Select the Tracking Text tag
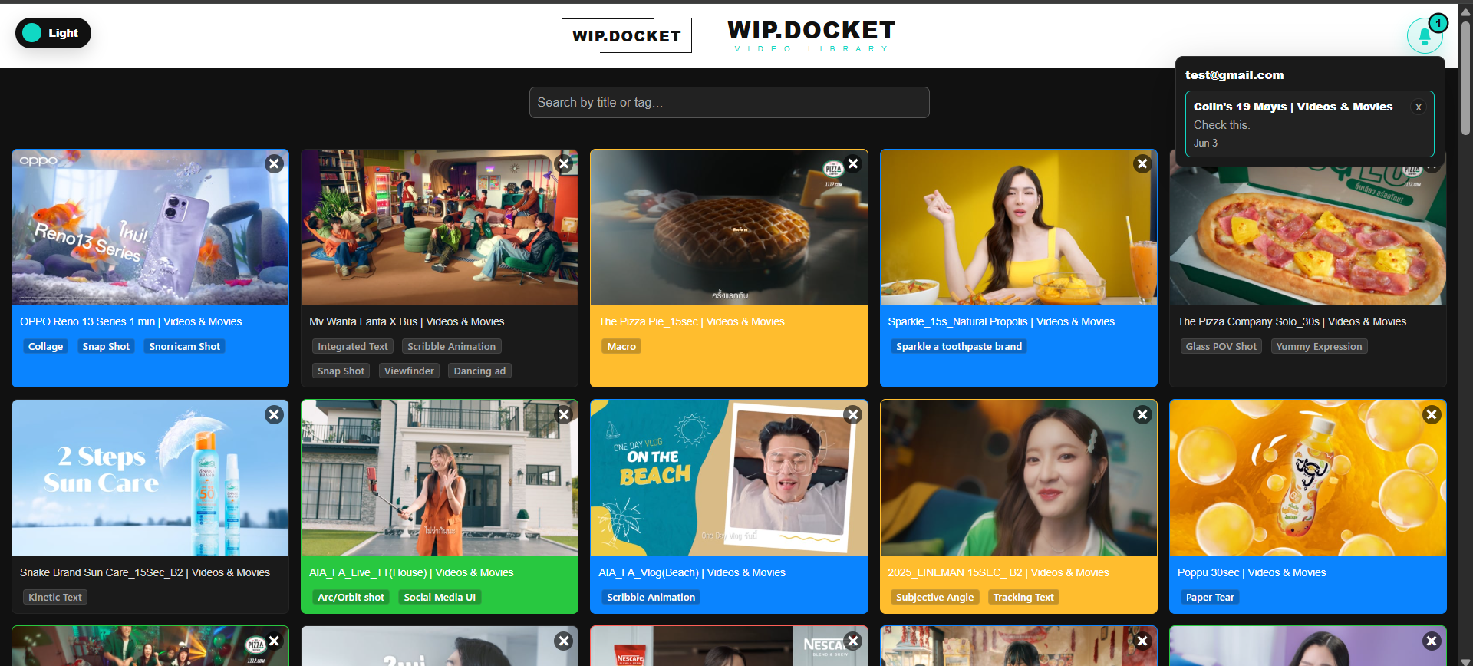 1023,598
